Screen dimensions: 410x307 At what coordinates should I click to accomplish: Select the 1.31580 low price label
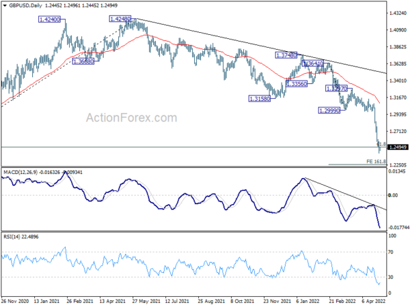click(260, 99)
